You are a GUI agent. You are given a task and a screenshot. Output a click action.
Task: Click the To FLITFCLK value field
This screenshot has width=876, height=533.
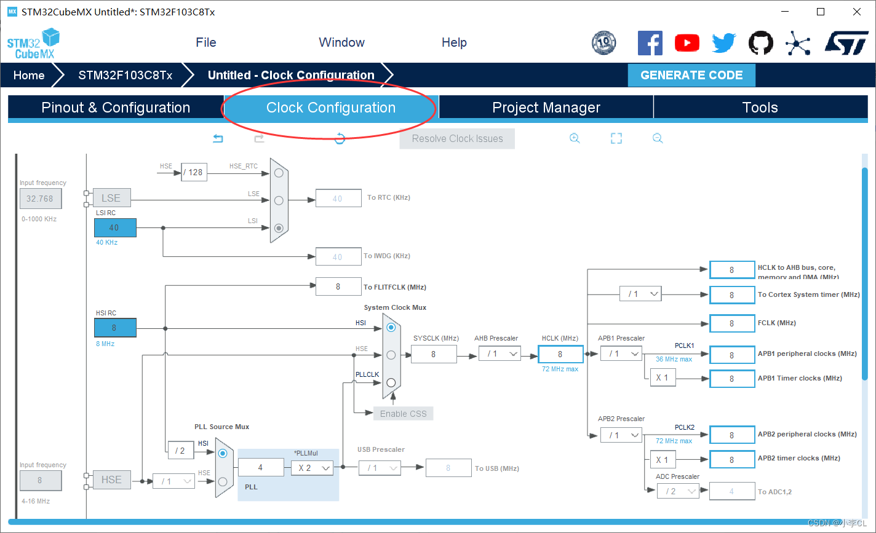click(x=338, y=286)
